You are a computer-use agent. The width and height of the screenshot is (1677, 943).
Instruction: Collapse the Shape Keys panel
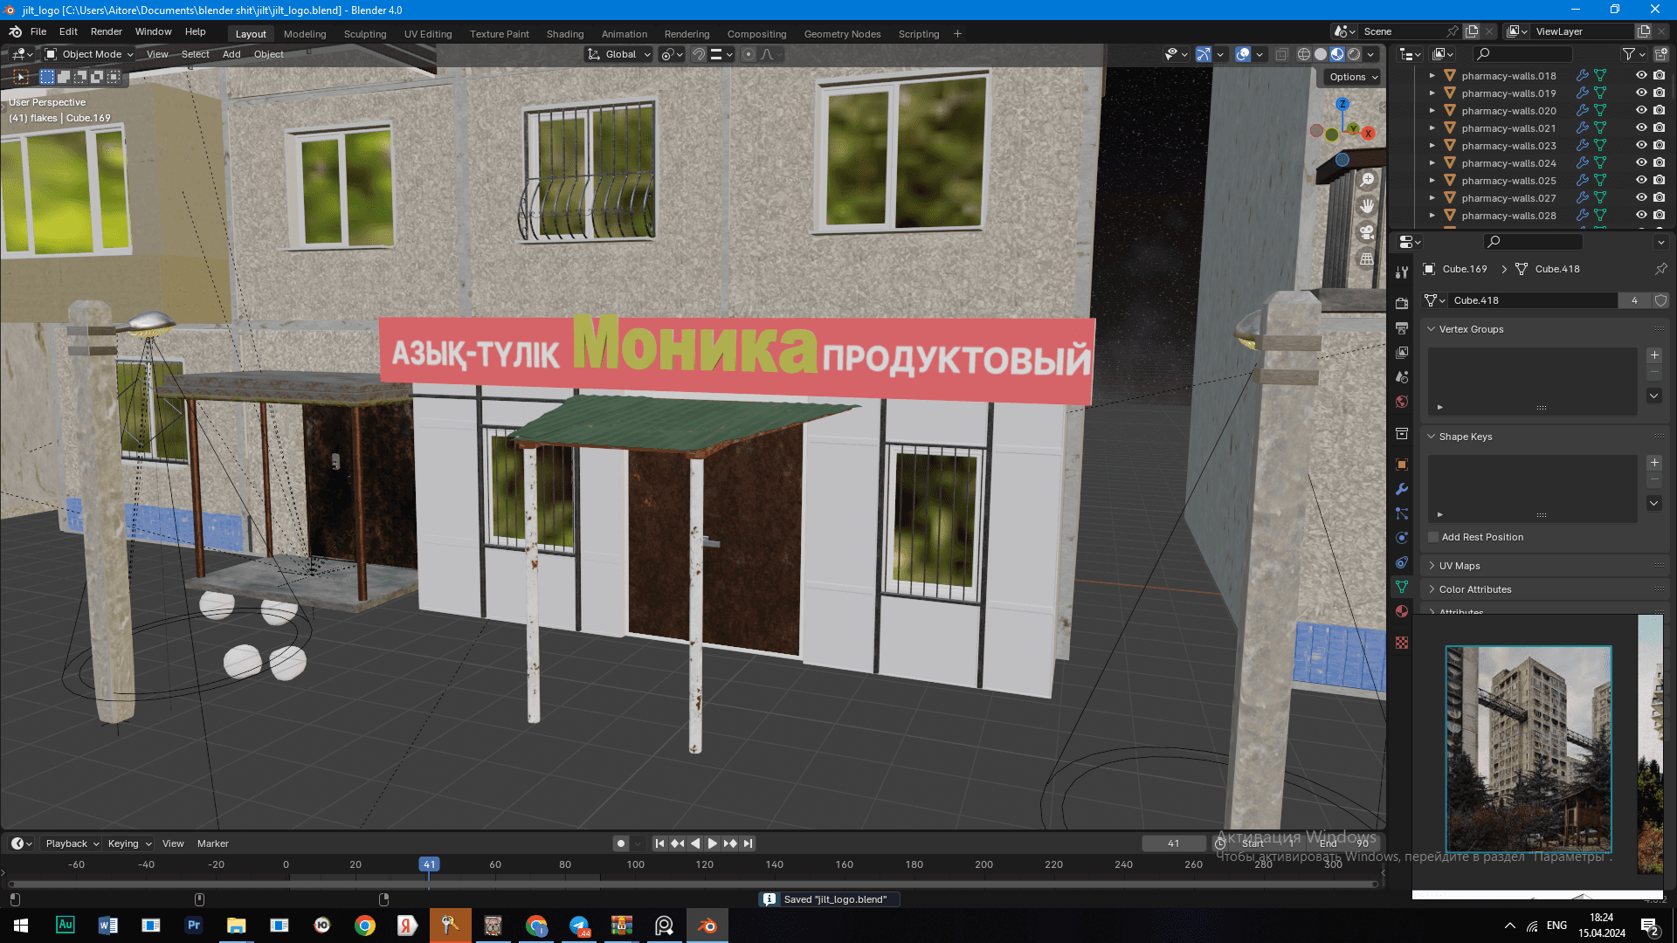[x=1432, y=437]
